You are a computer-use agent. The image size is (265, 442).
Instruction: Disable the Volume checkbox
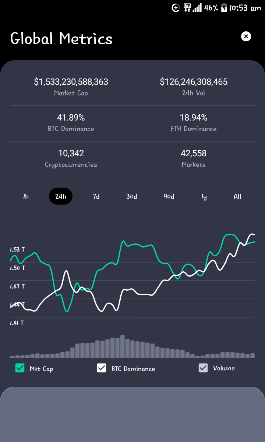(x=203, y=368)
